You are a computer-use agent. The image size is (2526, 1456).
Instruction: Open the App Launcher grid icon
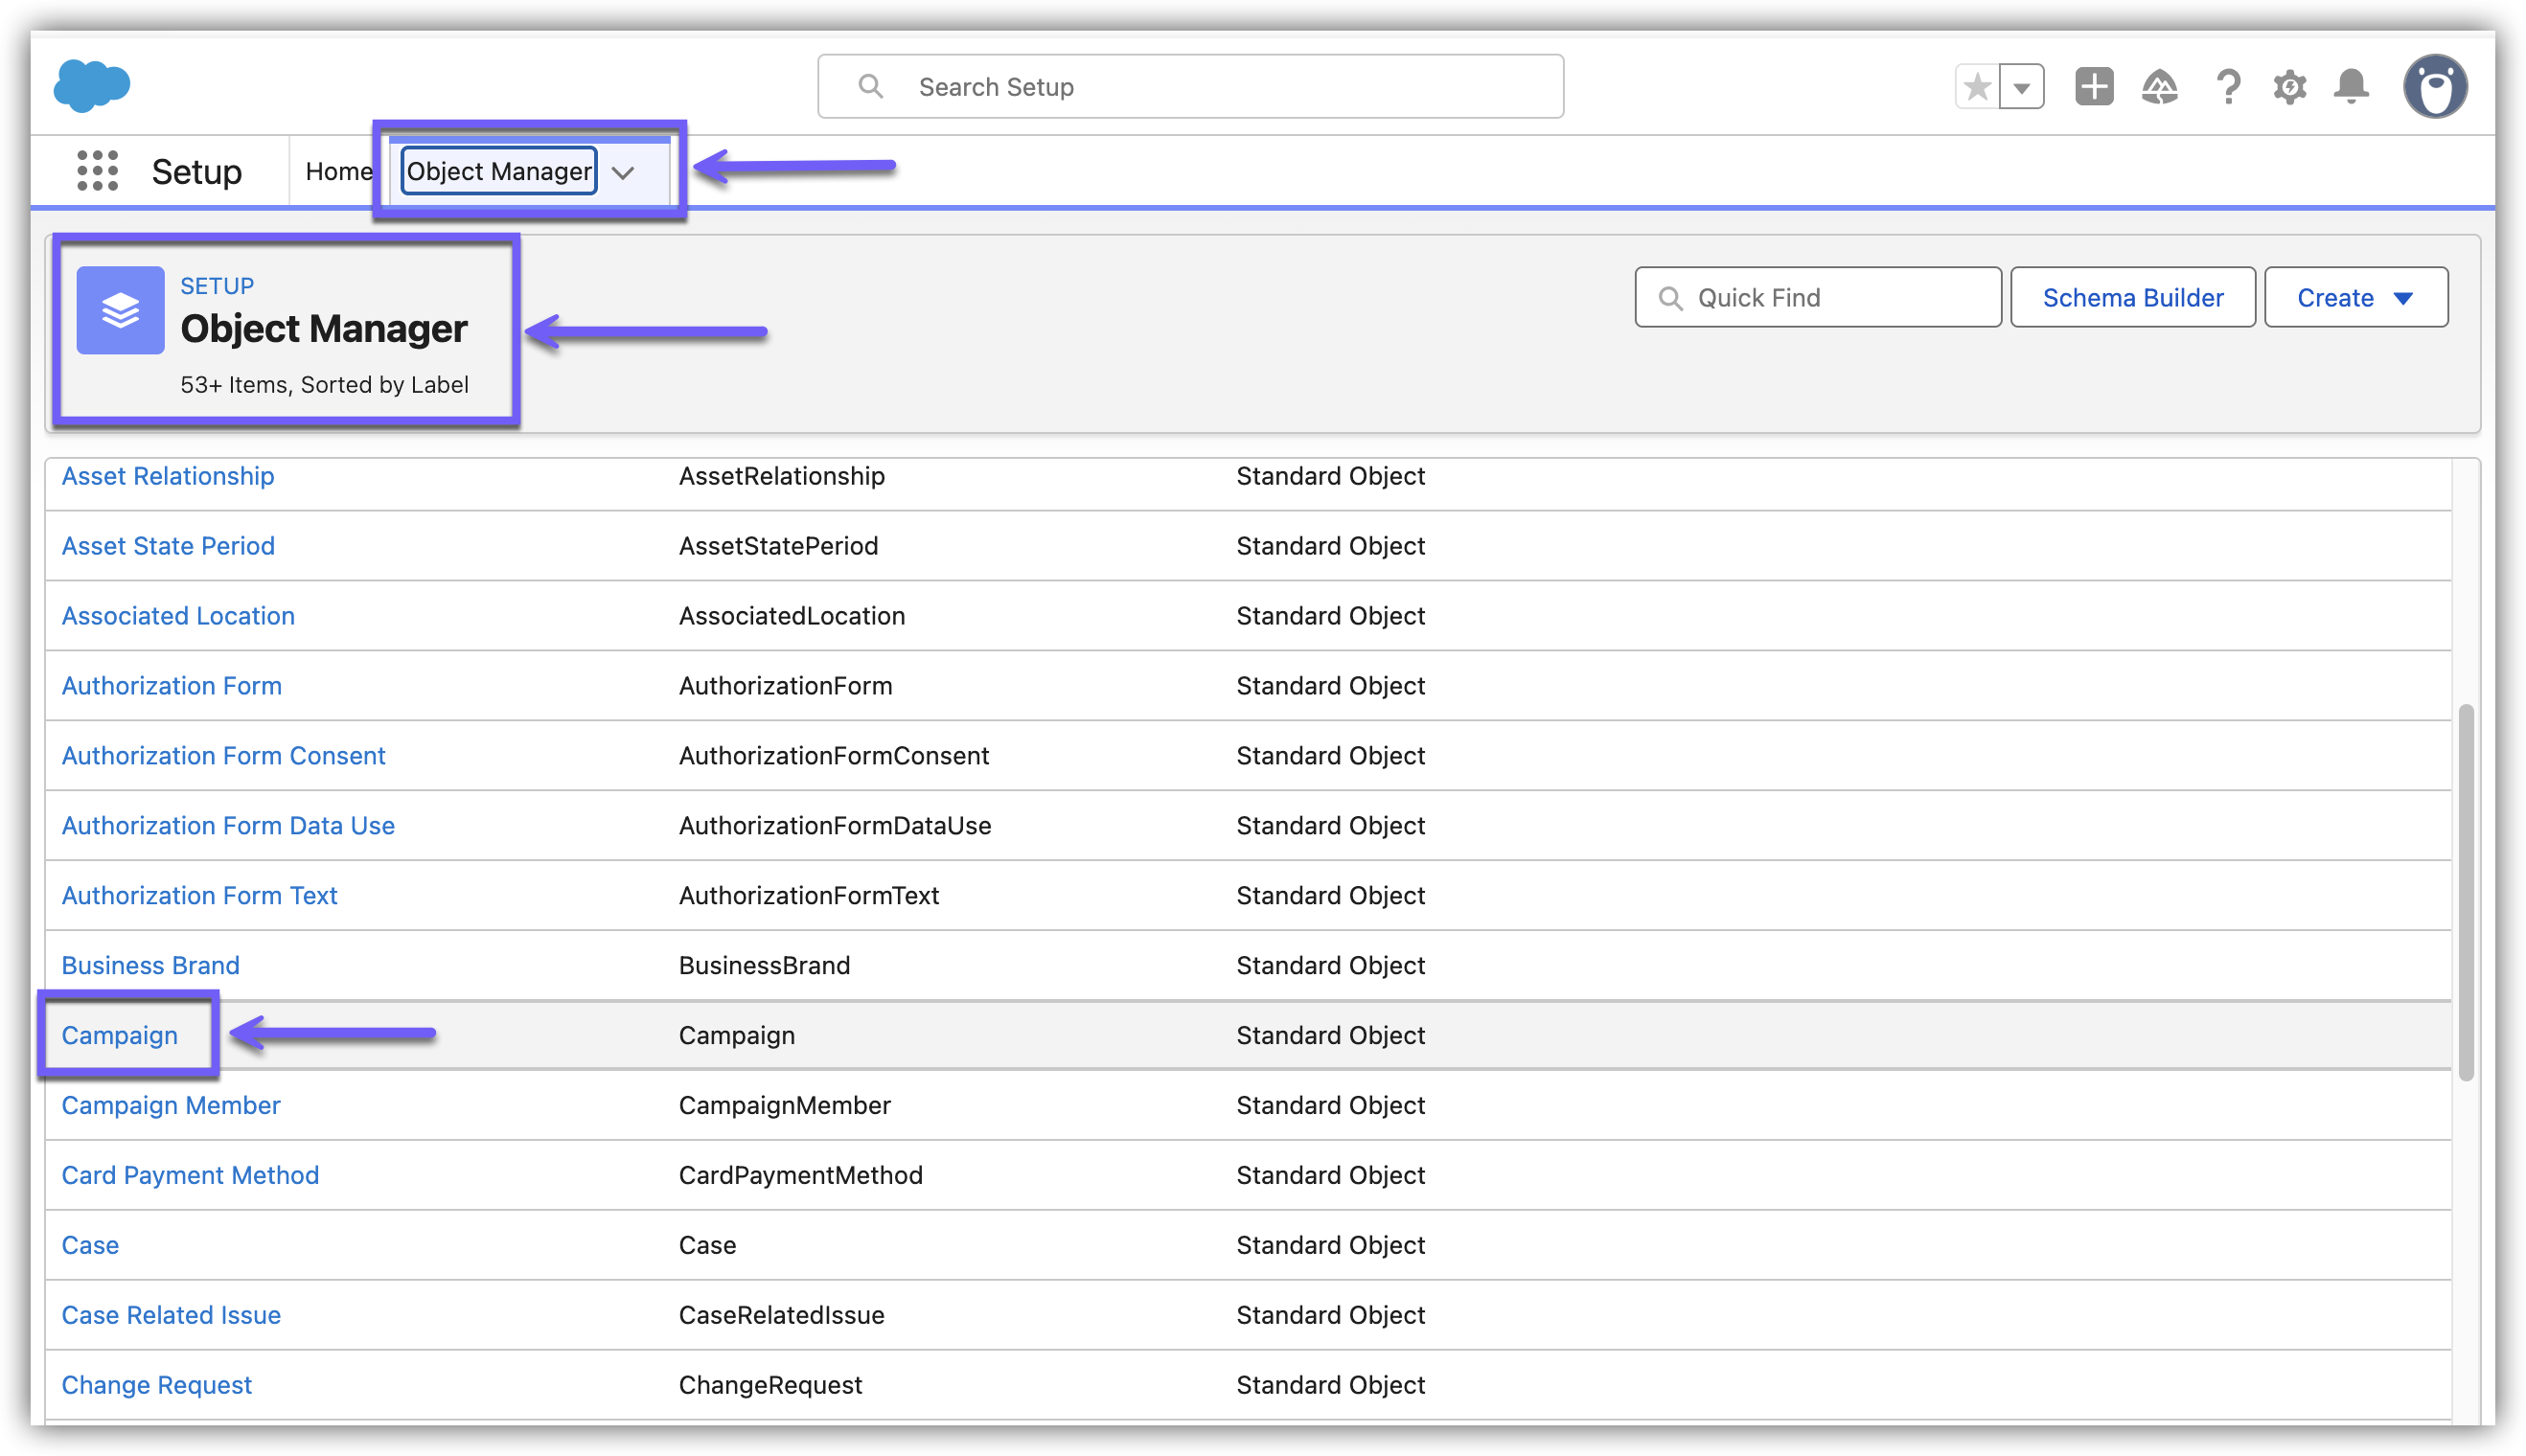coord(98,171)
